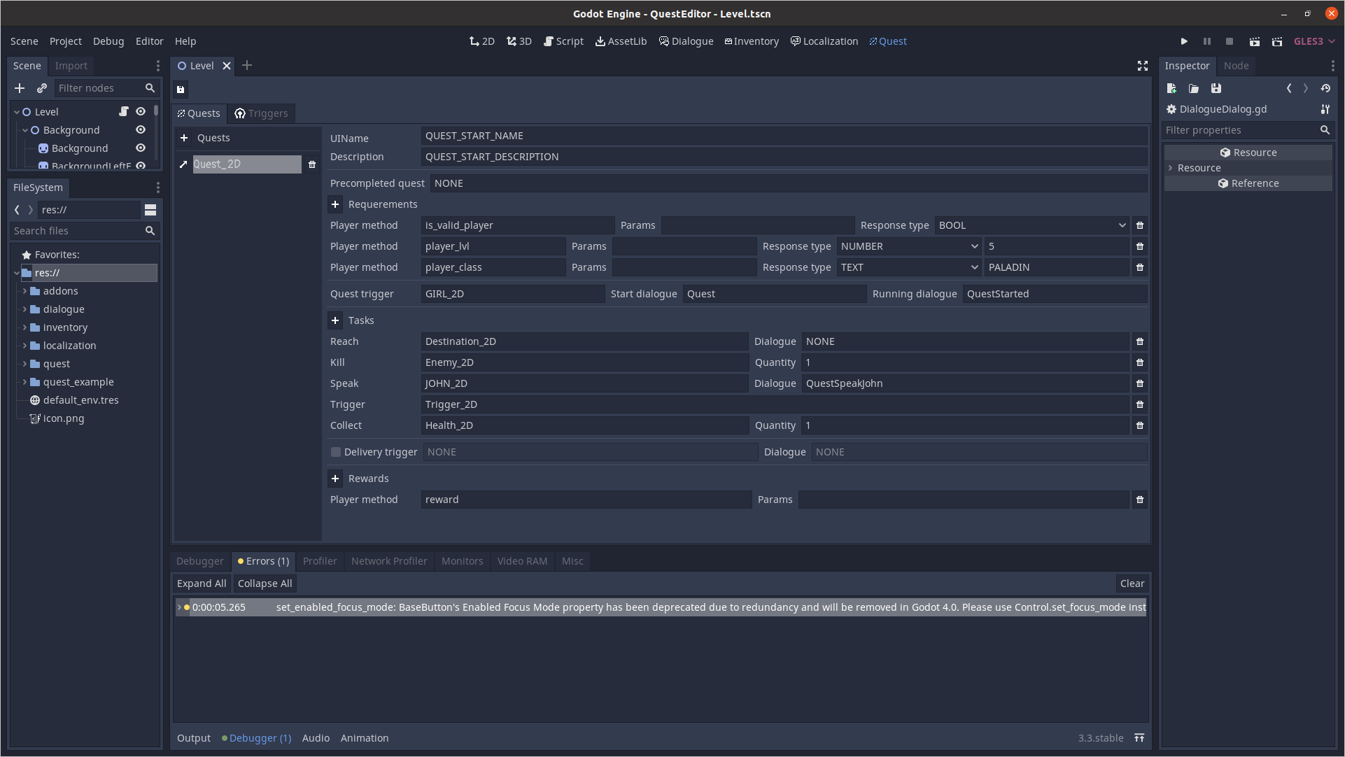
Task: Click the play scene clapperboard icon
Action: pyautogui.click(x=1255, y=41)
